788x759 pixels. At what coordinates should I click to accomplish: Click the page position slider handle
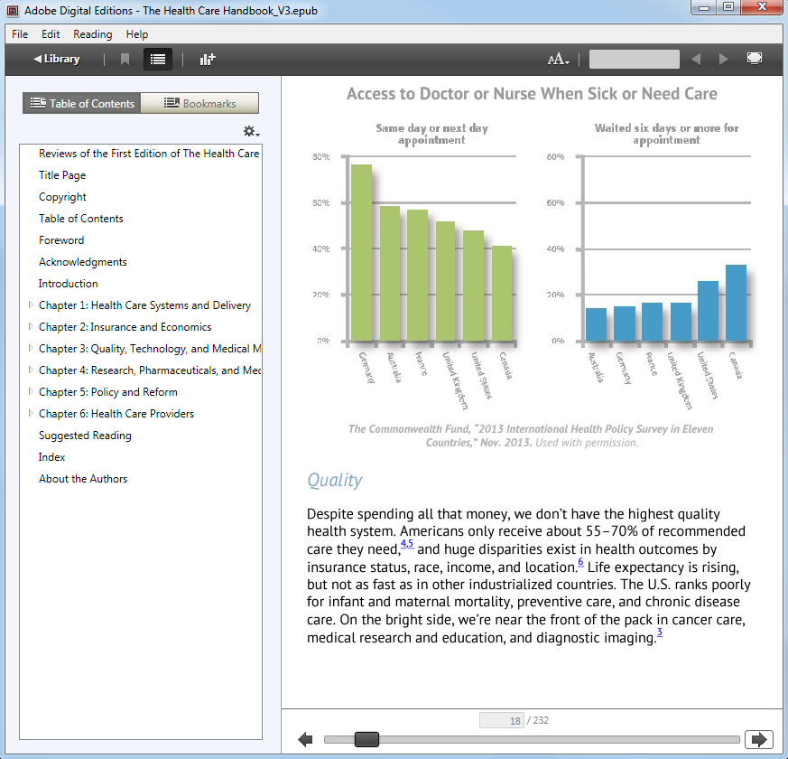click(x=366, y=740)
